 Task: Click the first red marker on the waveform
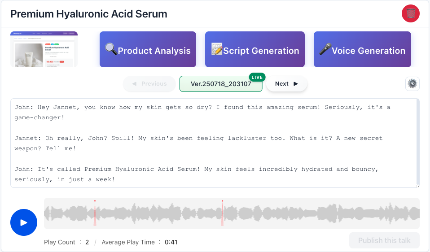click(95, 213)
